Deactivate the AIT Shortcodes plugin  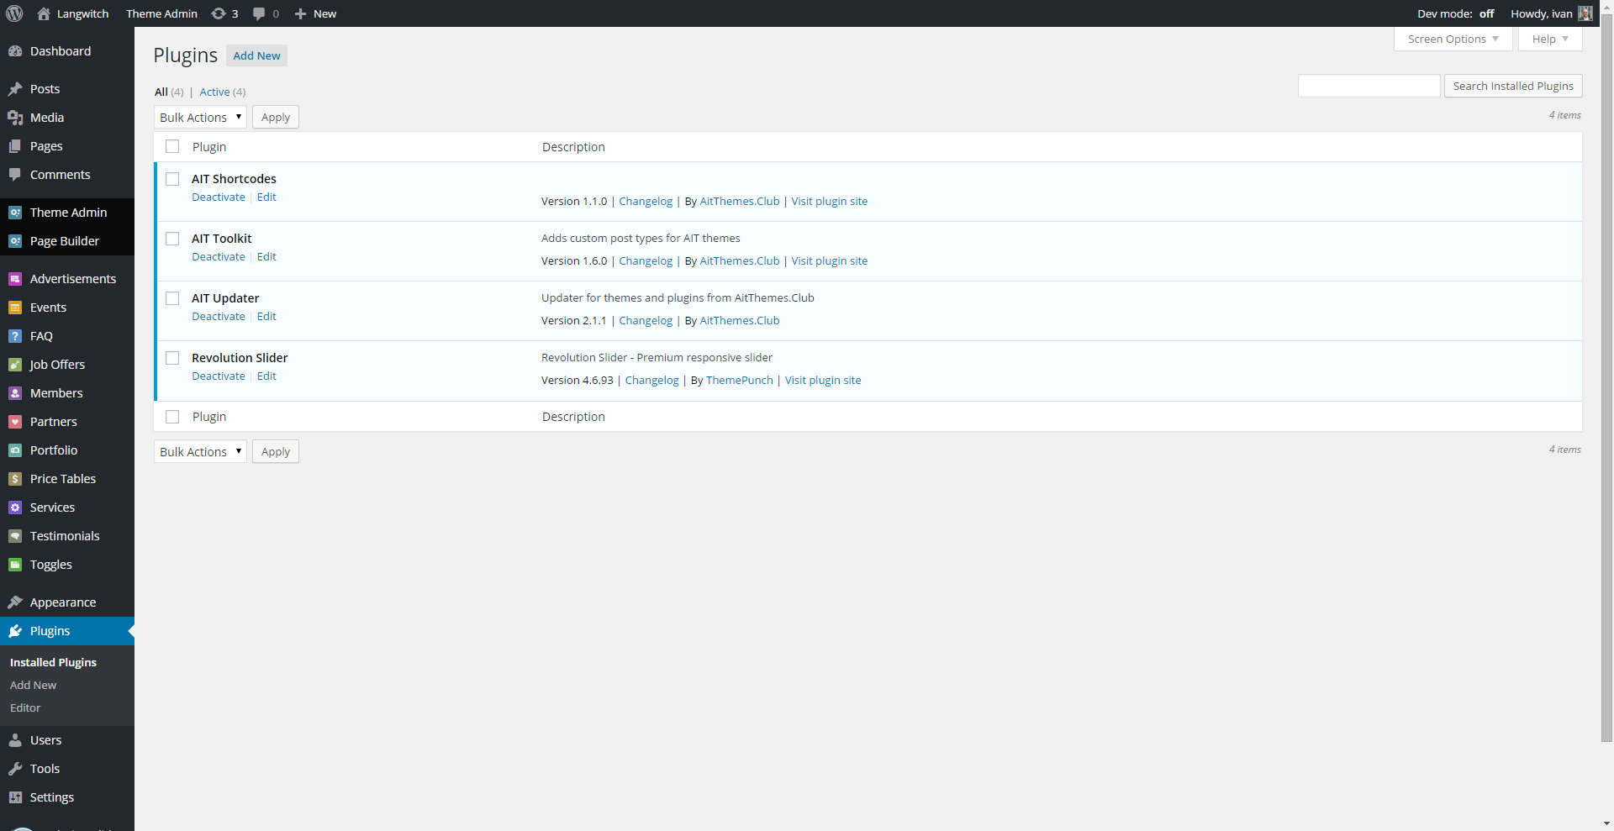pos(219,197)
